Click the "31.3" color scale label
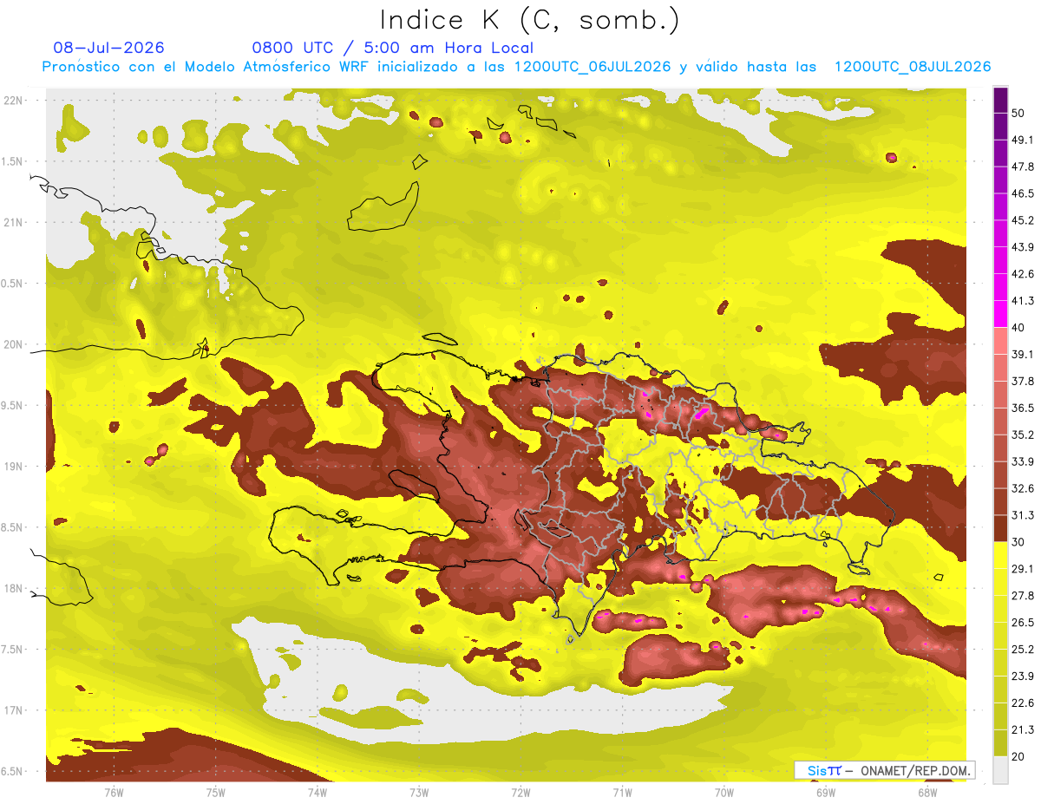This screenshot has height=804, width=1041. 1023,515
